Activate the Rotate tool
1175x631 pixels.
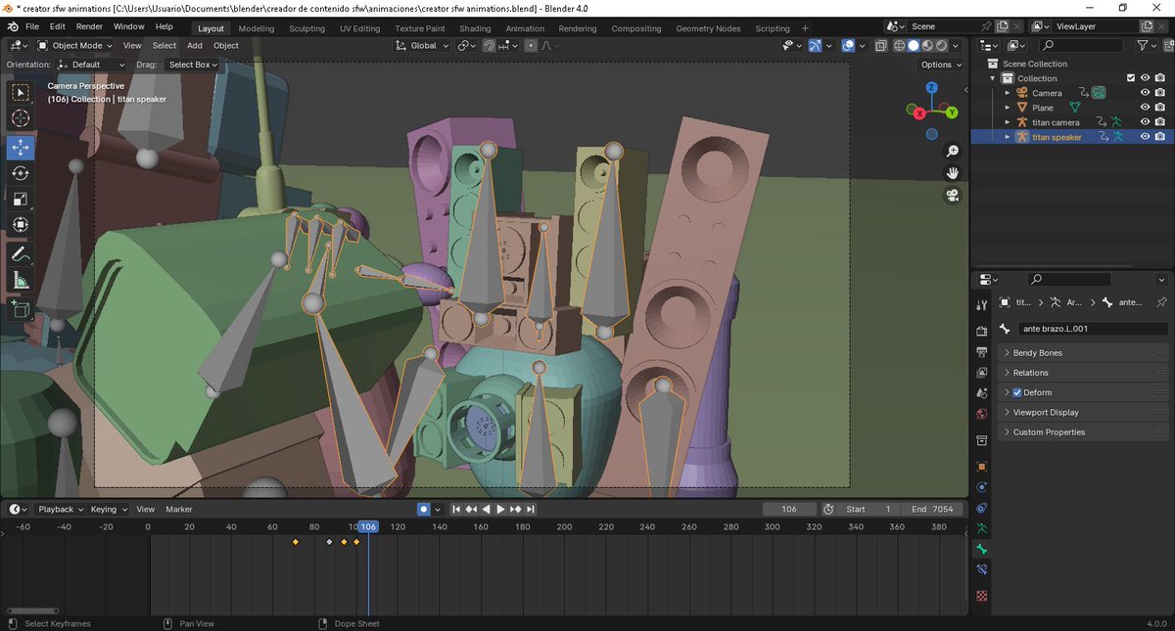point(20,173)
